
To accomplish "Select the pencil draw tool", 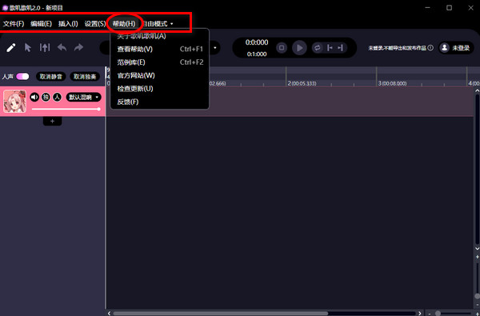I will (x=11, y=48).
